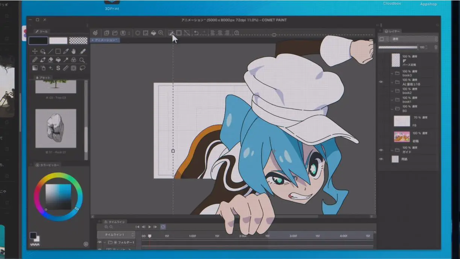The image size is (460, 259).
Task: Open the Cloudbox desktop shortcut
Action: point(392,3)
